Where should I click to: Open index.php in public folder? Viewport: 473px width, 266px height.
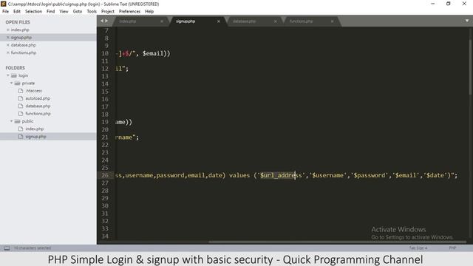(35, 129)
